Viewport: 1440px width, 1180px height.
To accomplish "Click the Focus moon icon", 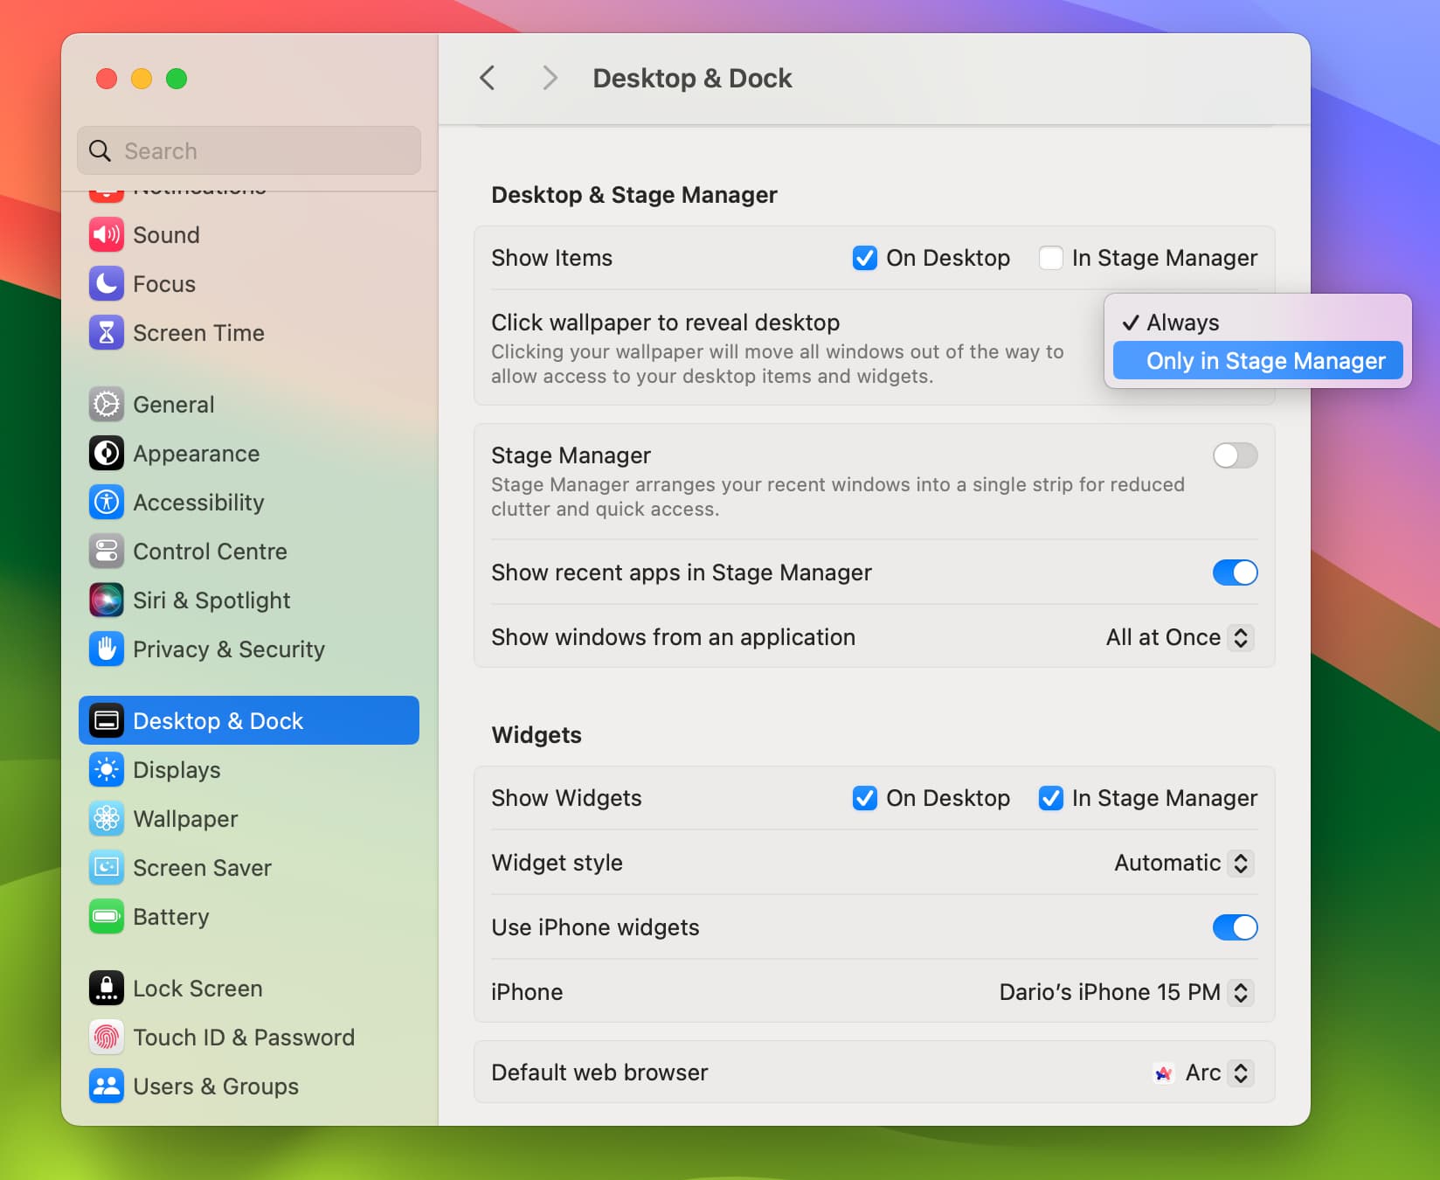I will [x=107, y=284].
